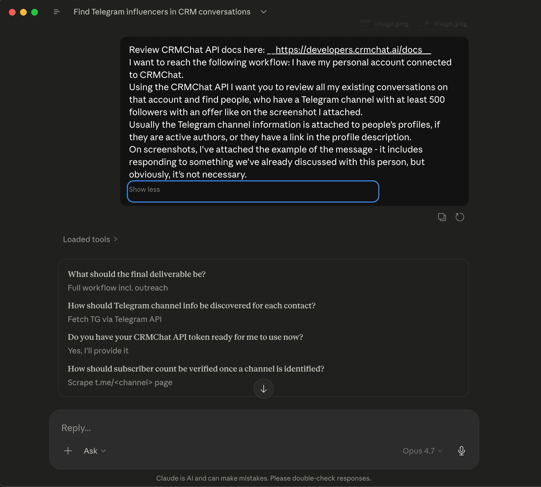Select the 'Full workflow incl. outreach' answer

click(118, 288)
